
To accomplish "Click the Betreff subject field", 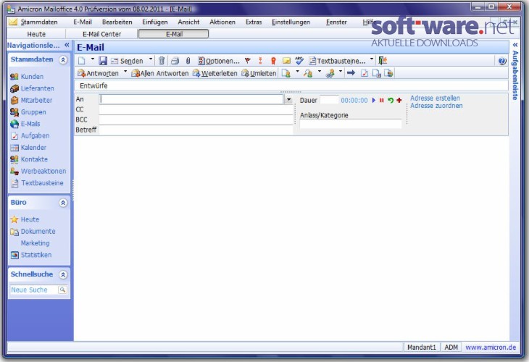I will [196, 130].
